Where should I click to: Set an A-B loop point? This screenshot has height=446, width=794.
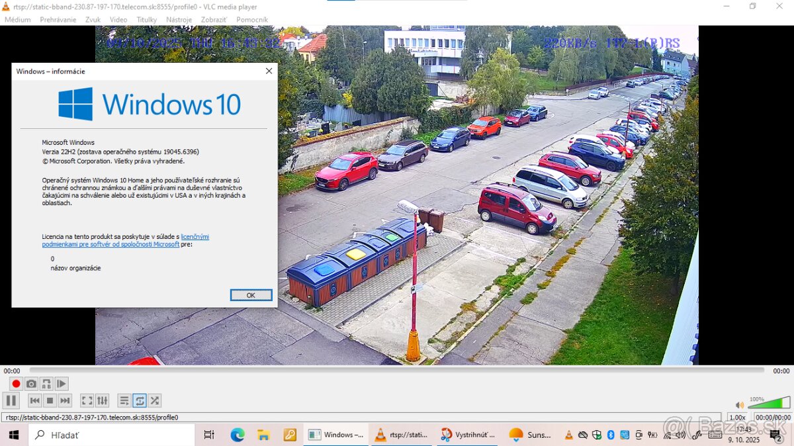pyautogui.click(x=46, y=383)
